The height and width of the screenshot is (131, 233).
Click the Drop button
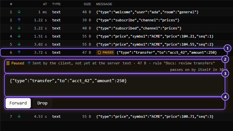tap(42, 103)
